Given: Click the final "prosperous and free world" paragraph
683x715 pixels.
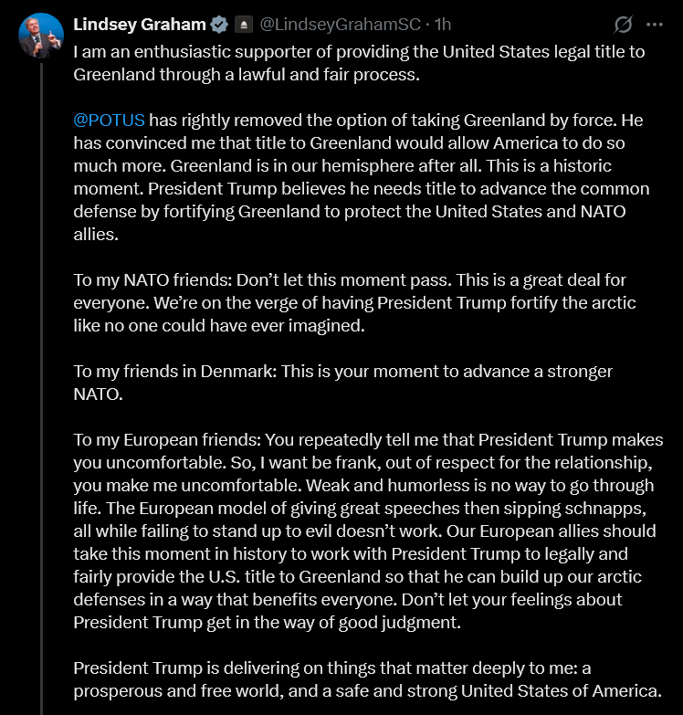Looking at the screenshot, I should pyautogui.click(x=367, y=679).
